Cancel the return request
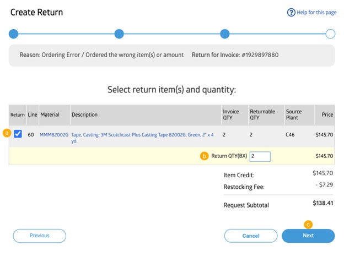 (251, 236)
